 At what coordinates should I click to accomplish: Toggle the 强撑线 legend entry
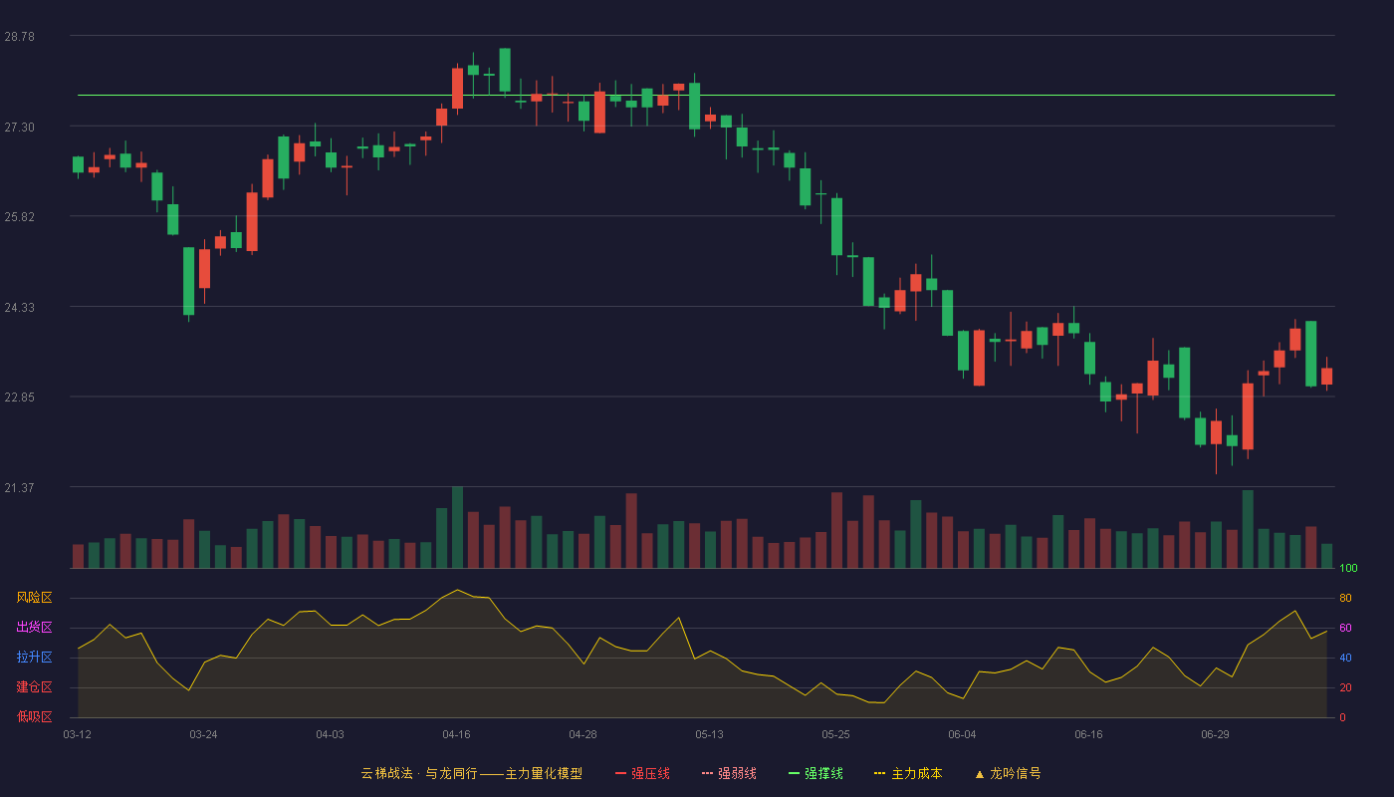coord(815,773)
